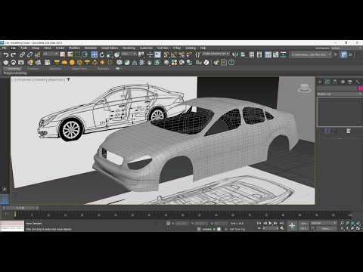
Task: Click Zoom viewport navigation icon
Action: click(342, 223)
